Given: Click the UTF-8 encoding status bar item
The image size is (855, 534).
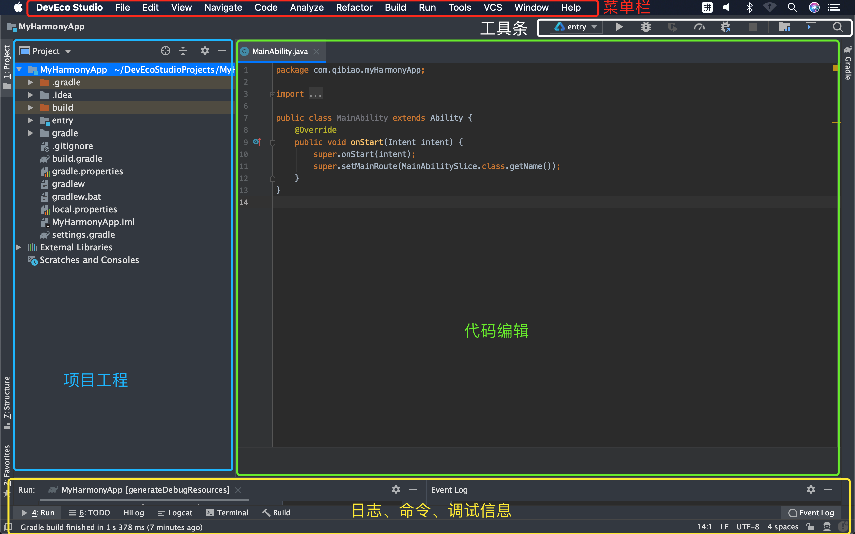Looking at the screenshot, I should pos(747,527).
